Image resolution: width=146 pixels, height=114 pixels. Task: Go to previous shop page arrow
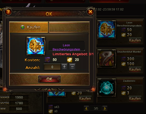click(86, 108)
